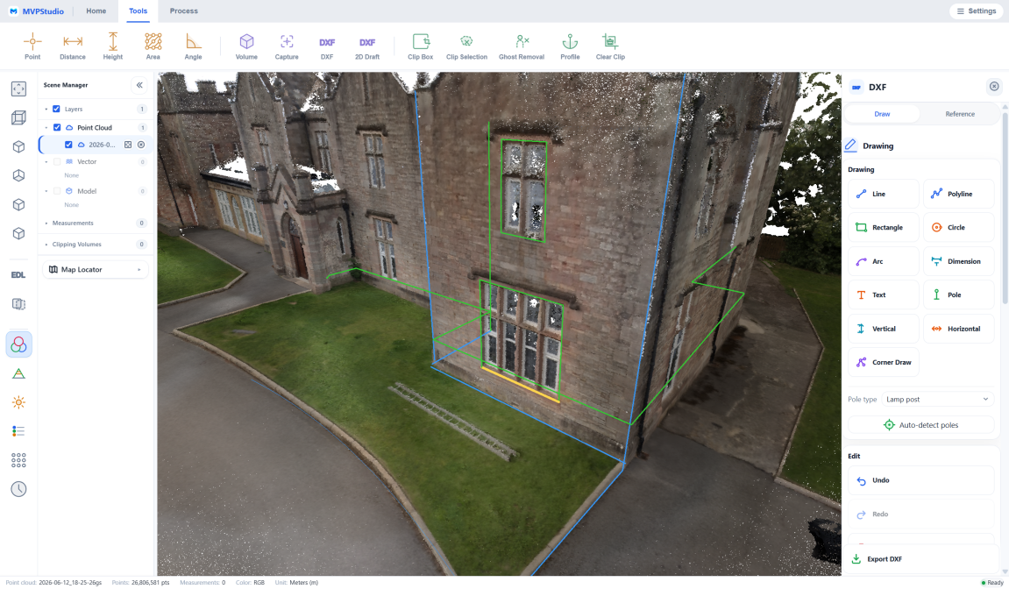The width and height of the screenshot is (1009, 589).
Task: Click the Circle drawing button
Action: (958, 227)
